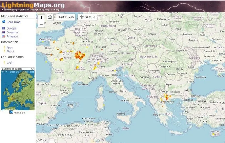Open the About page link
The width and height of the screenshot is (225, 143).
click(10, 52)
